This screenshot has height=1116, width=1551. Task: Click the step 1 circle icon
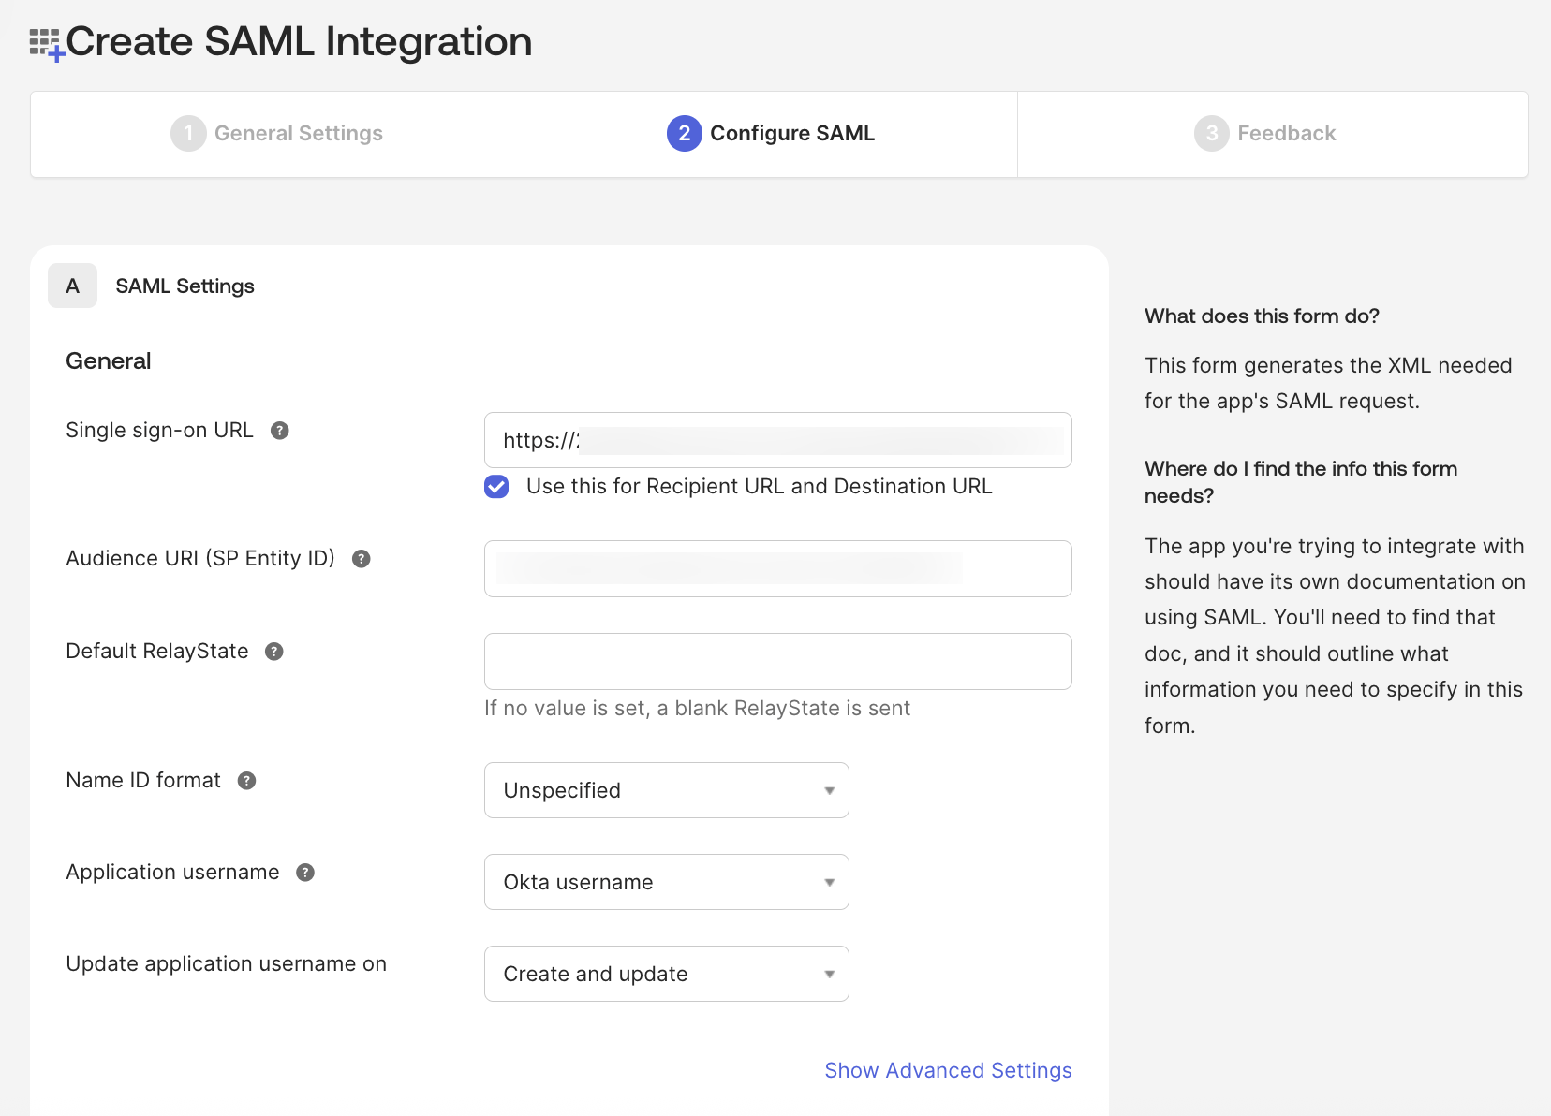click(x=188, y=133)
